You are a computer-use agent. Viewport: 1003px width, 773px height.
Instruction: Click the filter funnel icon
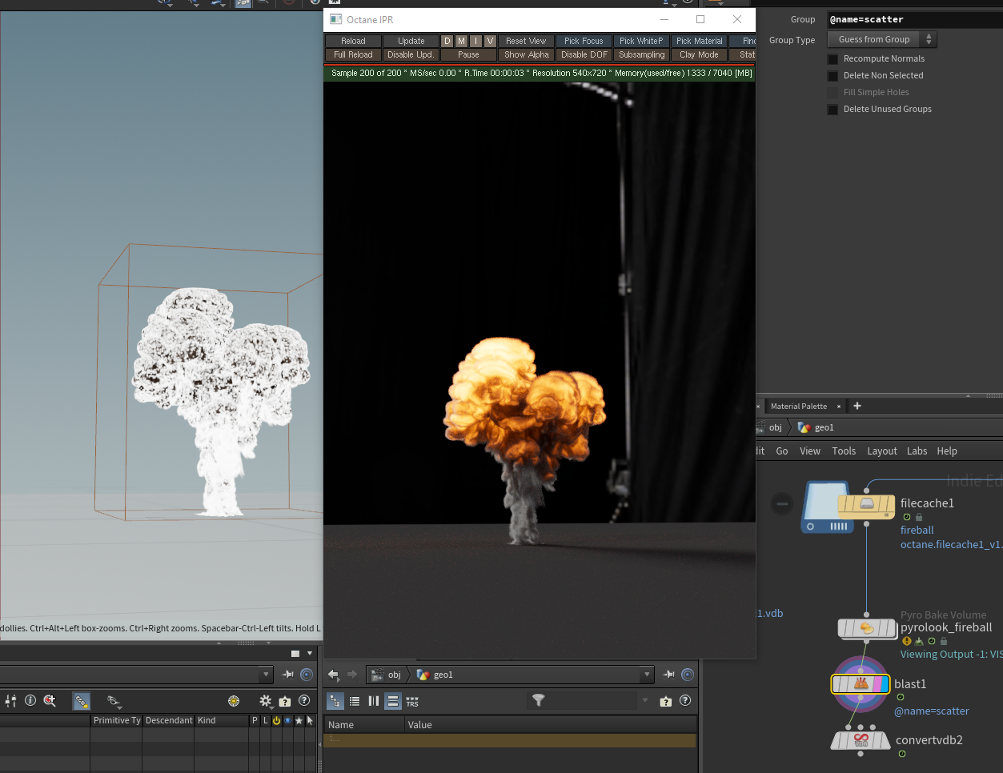539,701
